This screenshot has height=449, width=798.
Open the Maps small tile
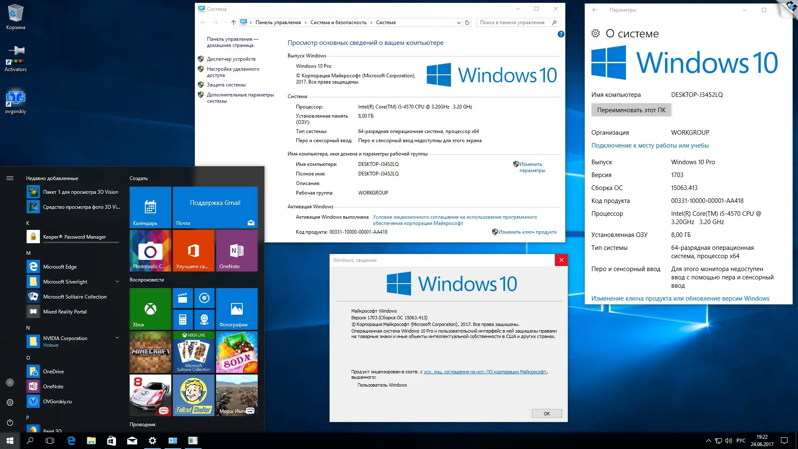pos(204,319)
